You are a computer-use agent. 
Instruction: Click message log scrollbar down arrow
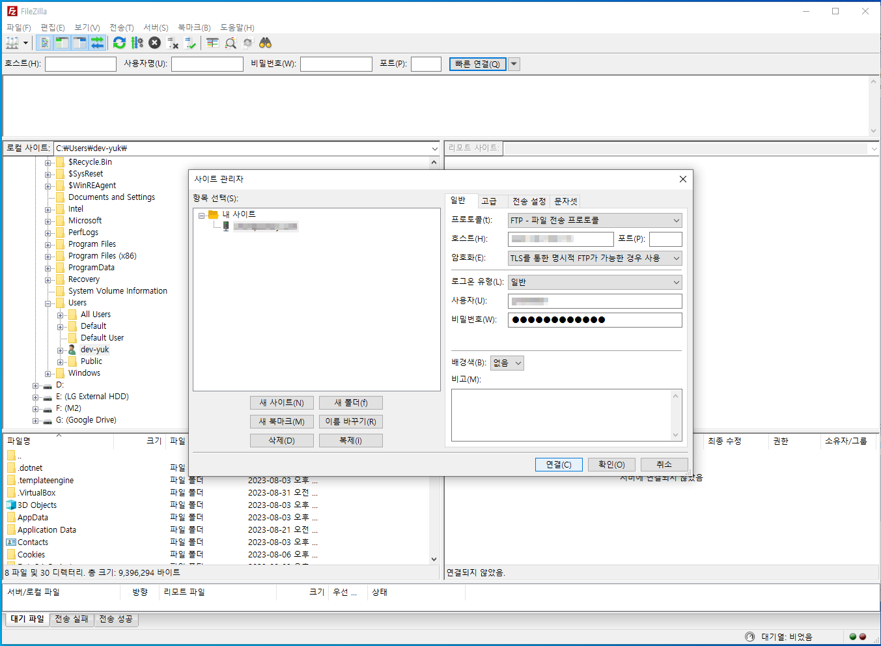click(874, 130)
